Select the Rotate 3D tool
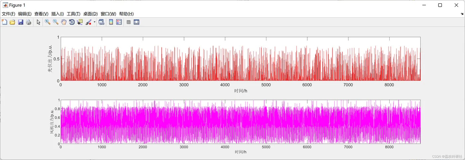The height and width of the screenshot is (160, 465). point(71,22)
